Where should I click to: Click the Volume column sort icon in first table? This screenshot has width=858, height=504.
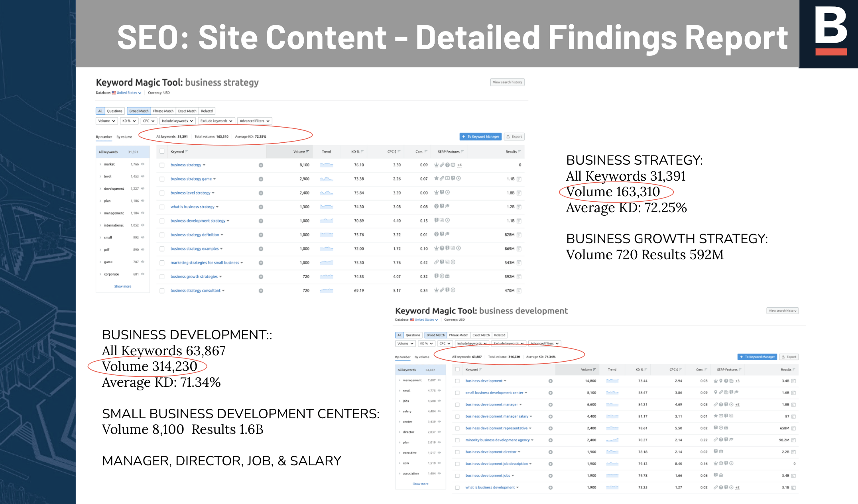(307, 152)
